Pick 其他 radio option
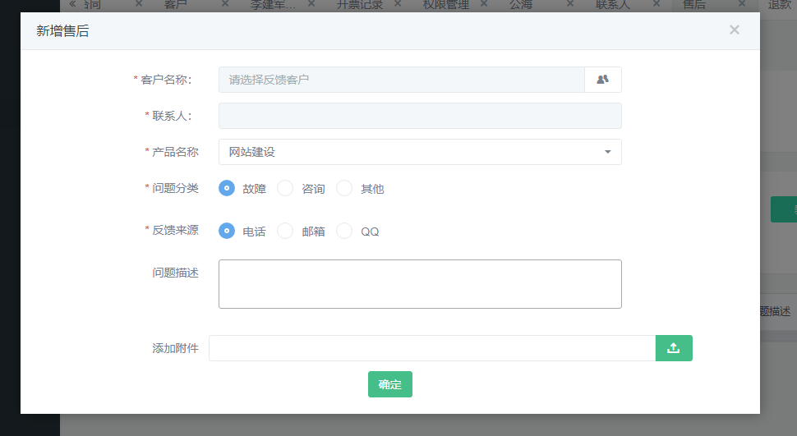This screenshot has width=797, height=436. [344, 189]
